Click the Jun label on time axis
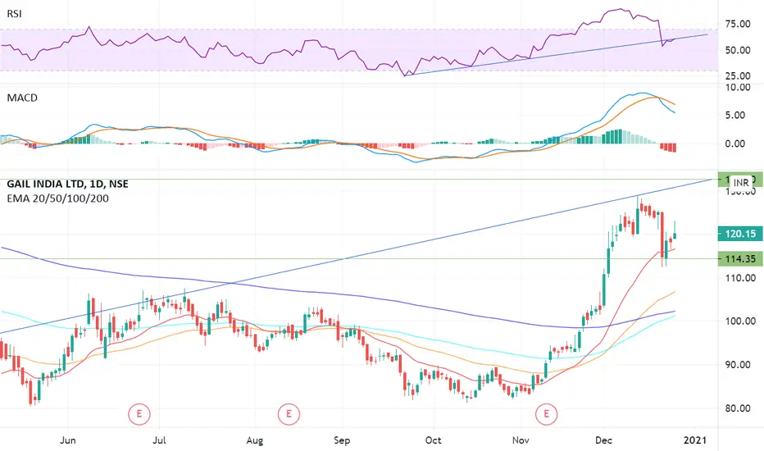This screenshot has height=451, width=764. 68,440
